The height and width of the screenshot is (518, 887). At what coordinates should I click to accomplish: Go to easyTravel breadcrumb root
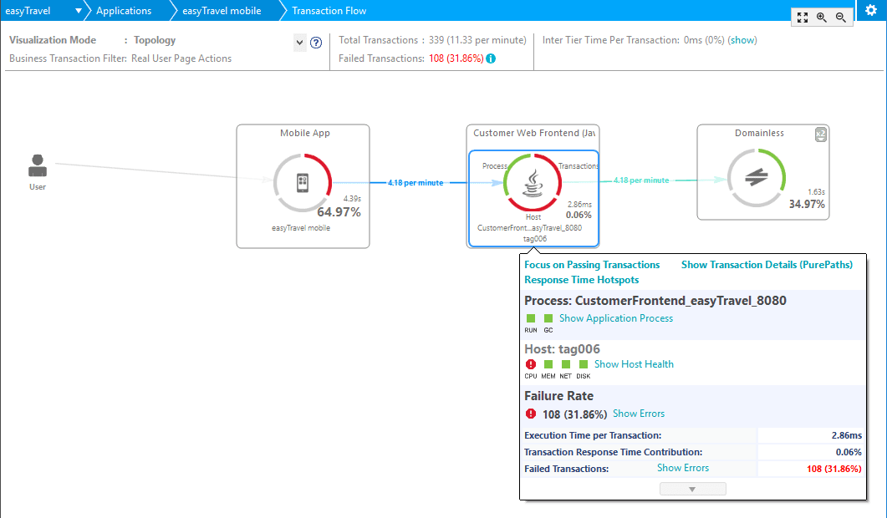click(x=28, y=11)
